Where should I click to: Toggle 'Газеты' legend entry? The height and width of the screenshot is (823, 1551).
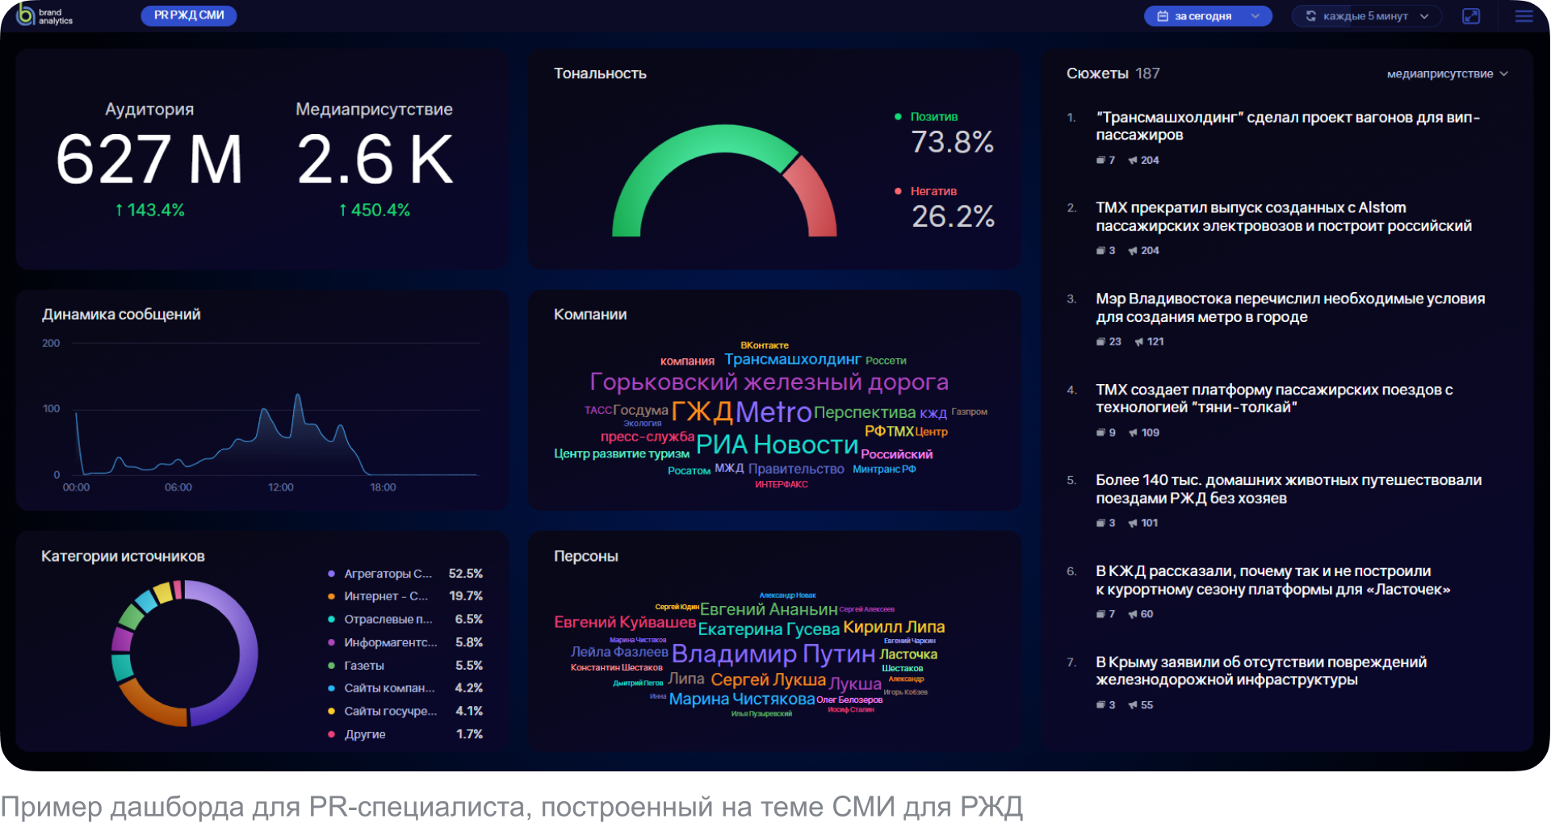coord(405,666)
